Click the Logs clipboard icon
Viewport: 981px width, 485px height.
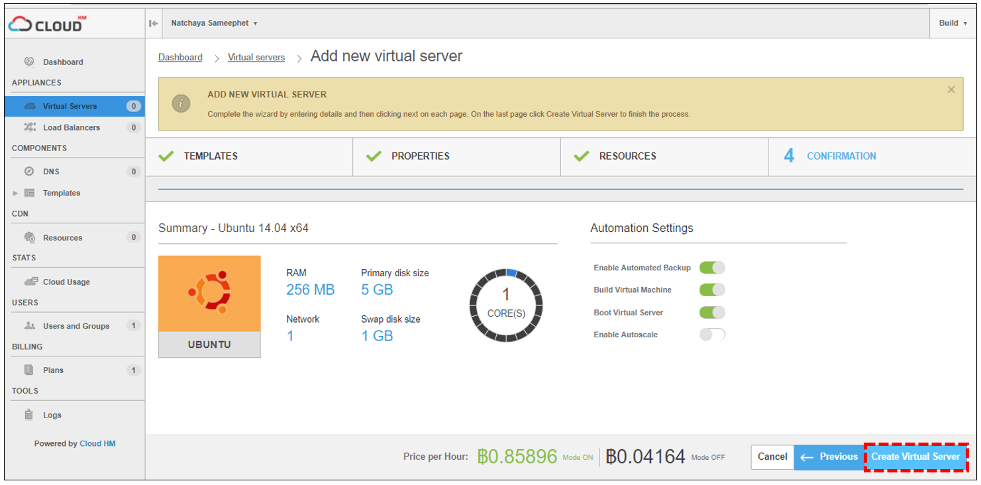tap(29, 415)
